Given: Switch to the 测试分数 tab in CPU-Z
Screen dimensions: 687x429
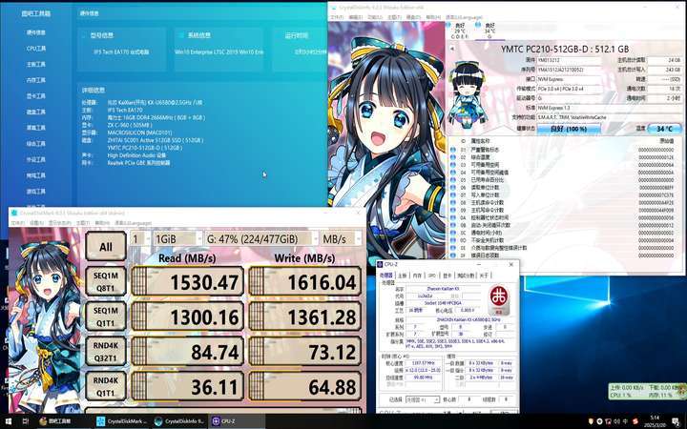Looking at the screenshot, I should [466, 276].
